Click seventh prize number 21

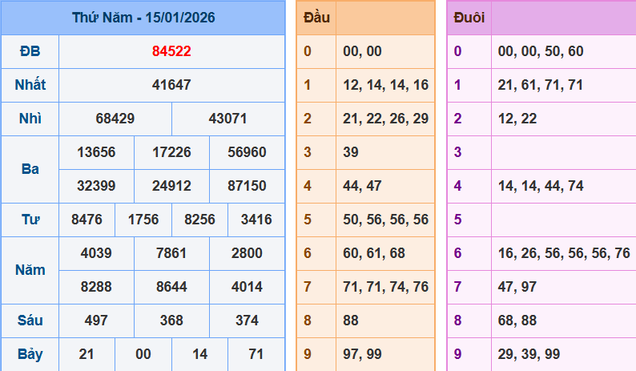click(87, 354)
